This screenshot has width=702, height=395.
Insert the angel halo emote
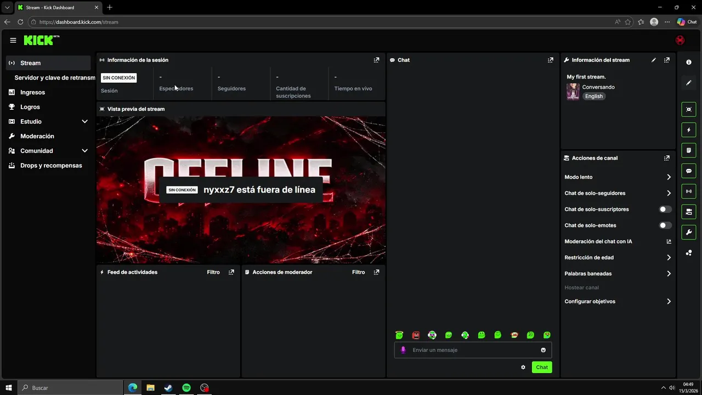click(399, 335)
